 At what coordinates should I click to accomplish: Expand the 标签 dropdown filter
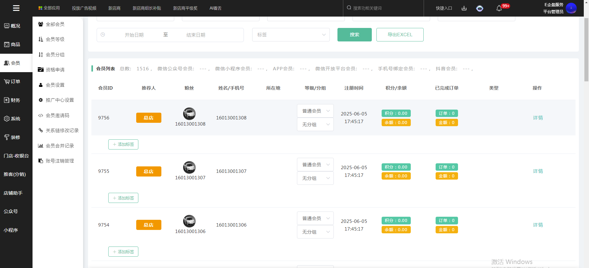click(291, 35)
